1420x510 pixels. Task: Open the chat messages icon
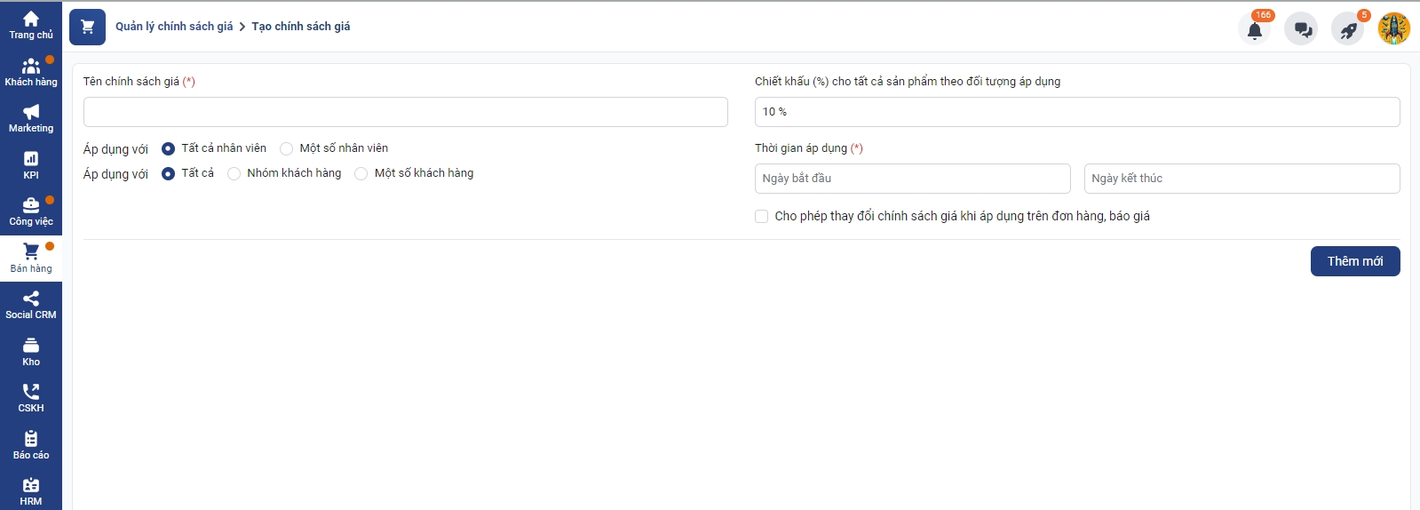1302,29
